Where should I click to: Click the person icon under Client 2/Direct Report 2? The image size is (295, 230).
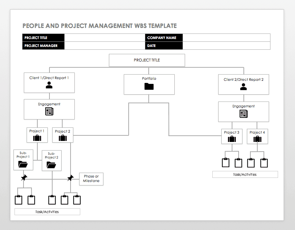coord(243,87)
